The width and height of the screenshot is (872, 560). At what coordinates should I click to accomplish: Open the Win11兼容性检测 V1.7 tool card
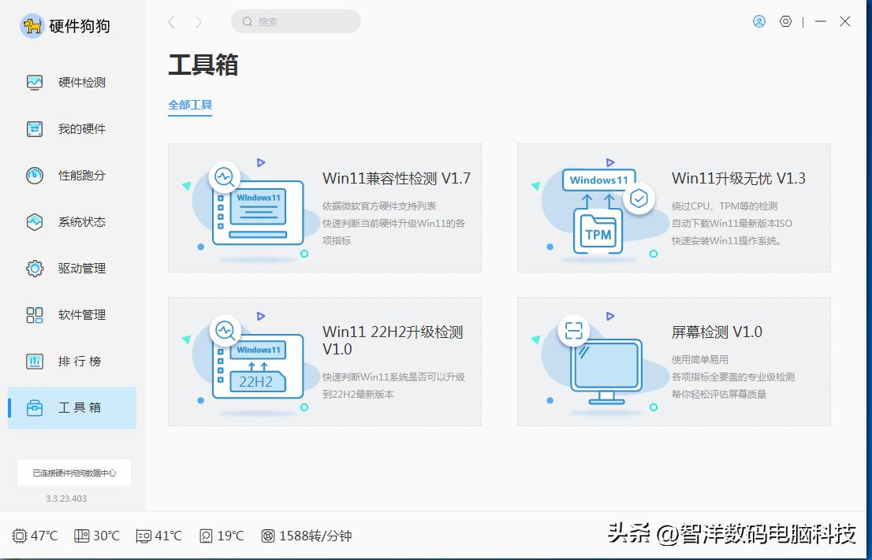pyautogui.click(x=323, y=206)
